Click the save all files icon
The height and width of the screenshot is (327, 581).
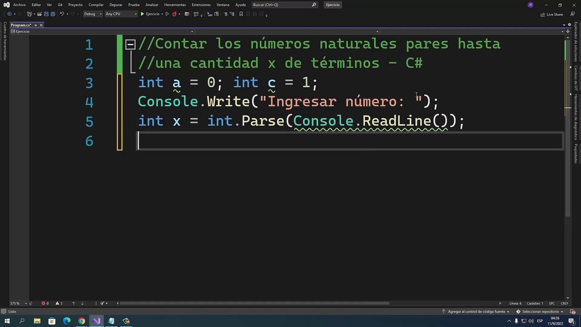(x=53, y=14)
